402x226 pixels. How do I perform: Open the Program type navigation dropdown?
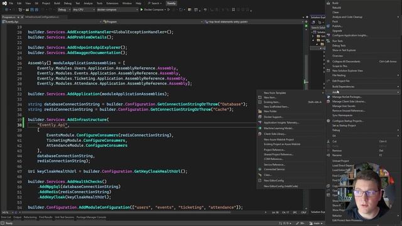pos(153,22)
